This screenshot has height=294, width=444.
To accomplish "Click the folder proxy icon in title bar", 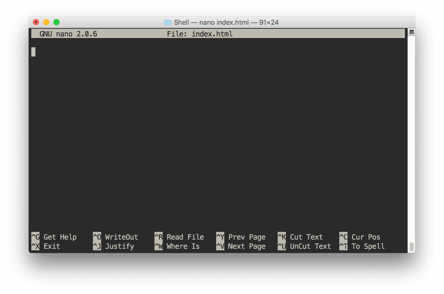I will click(x=168, y=23).
